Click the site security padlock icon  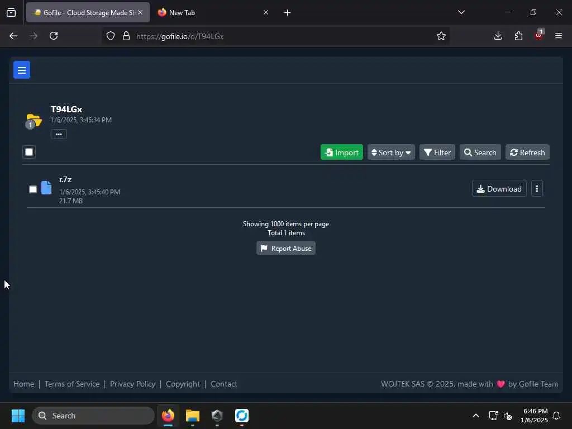(126, 36)
